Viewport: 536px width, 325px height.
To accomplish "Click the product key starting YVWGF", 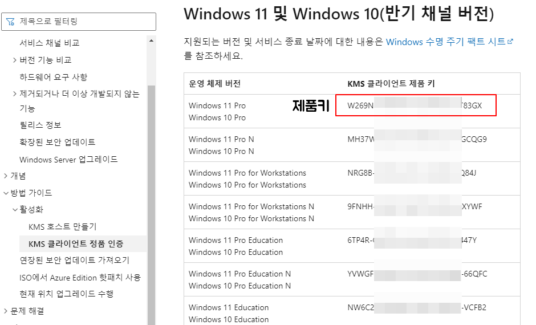I will point(417,274).
